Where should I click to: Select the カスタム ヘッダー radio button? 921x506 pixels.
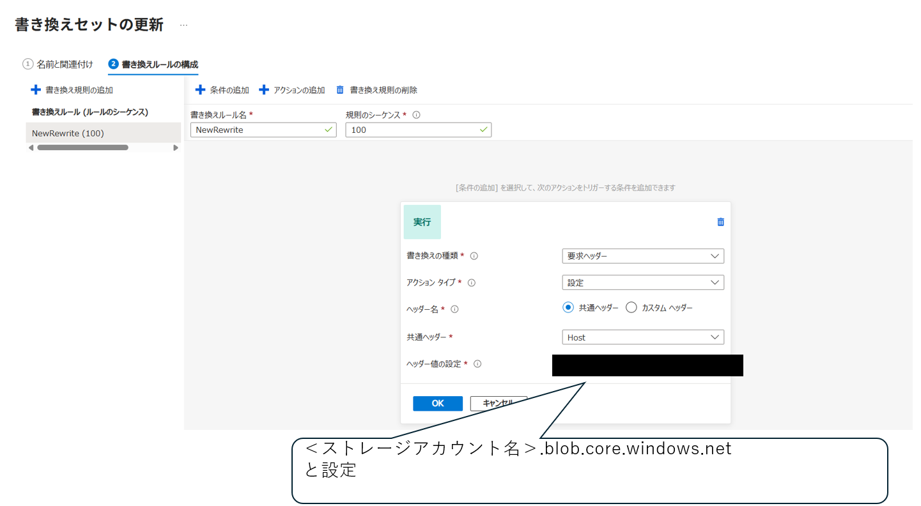coord(631,307)
